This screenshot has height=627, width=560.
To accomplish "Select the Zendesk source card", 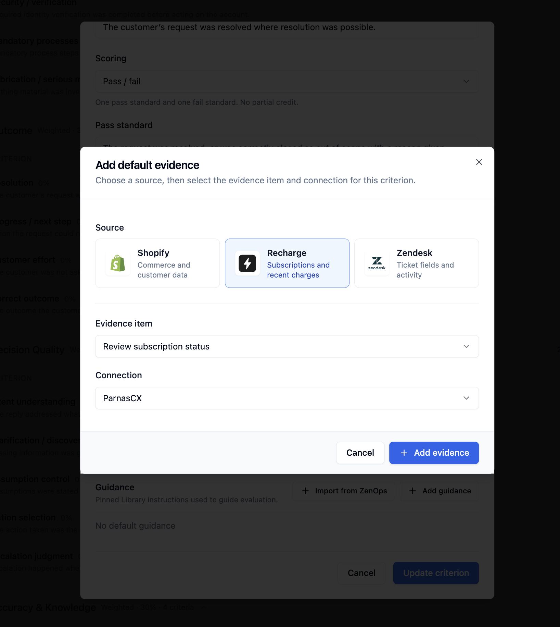I will (416, 263).
